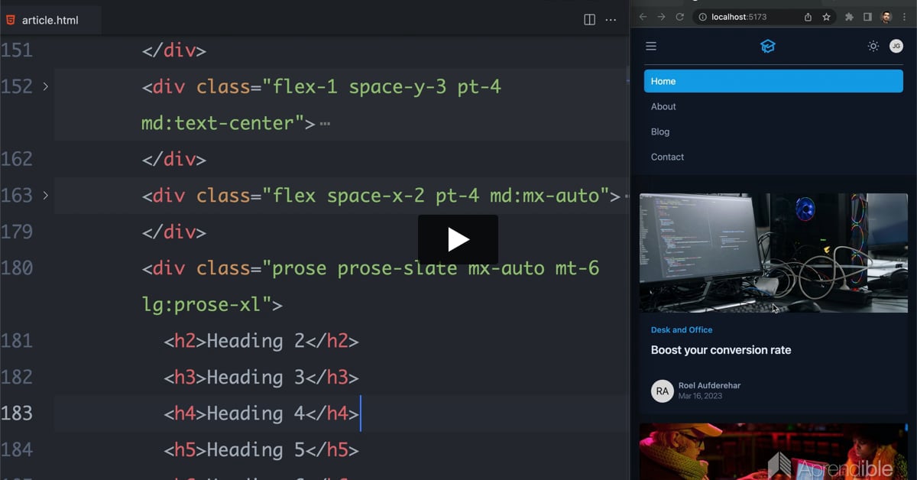This screenshot has height=480, width=917.
Task: Open the browser profile avatar
Action: coord(886,17)
